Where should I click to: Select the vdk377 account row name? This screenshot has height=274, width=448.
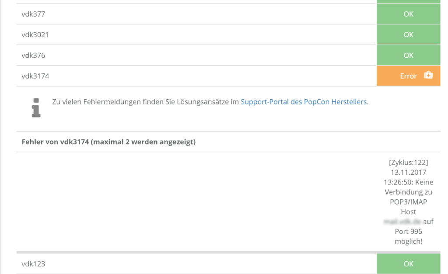[33, 14]
